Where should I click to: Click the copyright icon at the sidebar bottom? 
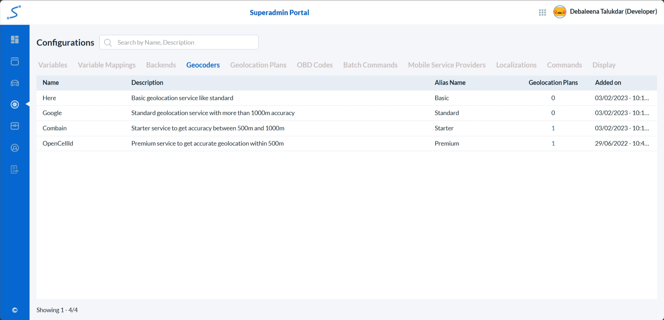point(15,310)
